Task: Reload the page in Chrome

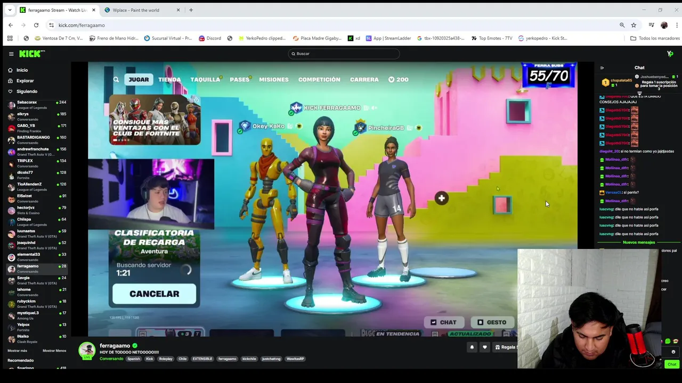Action: point(36,25)
